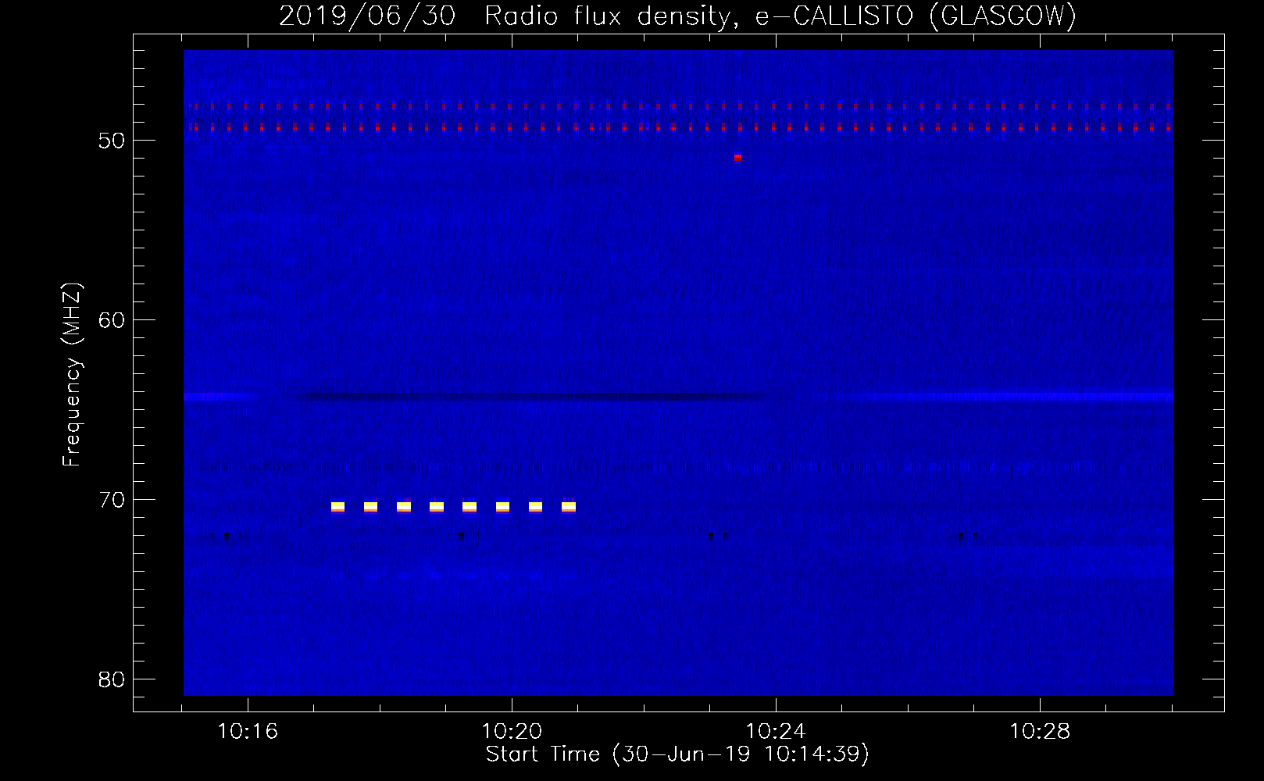Click the 70 frequency tick label
Viewport: 1264px width, 781px height.
click(x=112, y=500)
